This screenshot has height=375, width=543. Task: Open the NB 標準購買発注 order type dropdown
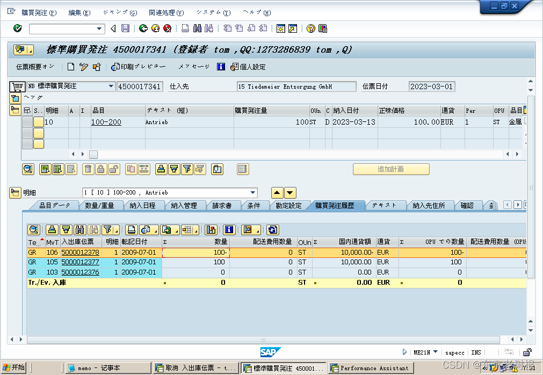pyautogui.click(x=111, y=86)
